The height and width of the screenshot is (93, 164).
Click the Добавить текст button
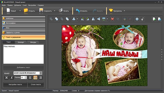23,67
